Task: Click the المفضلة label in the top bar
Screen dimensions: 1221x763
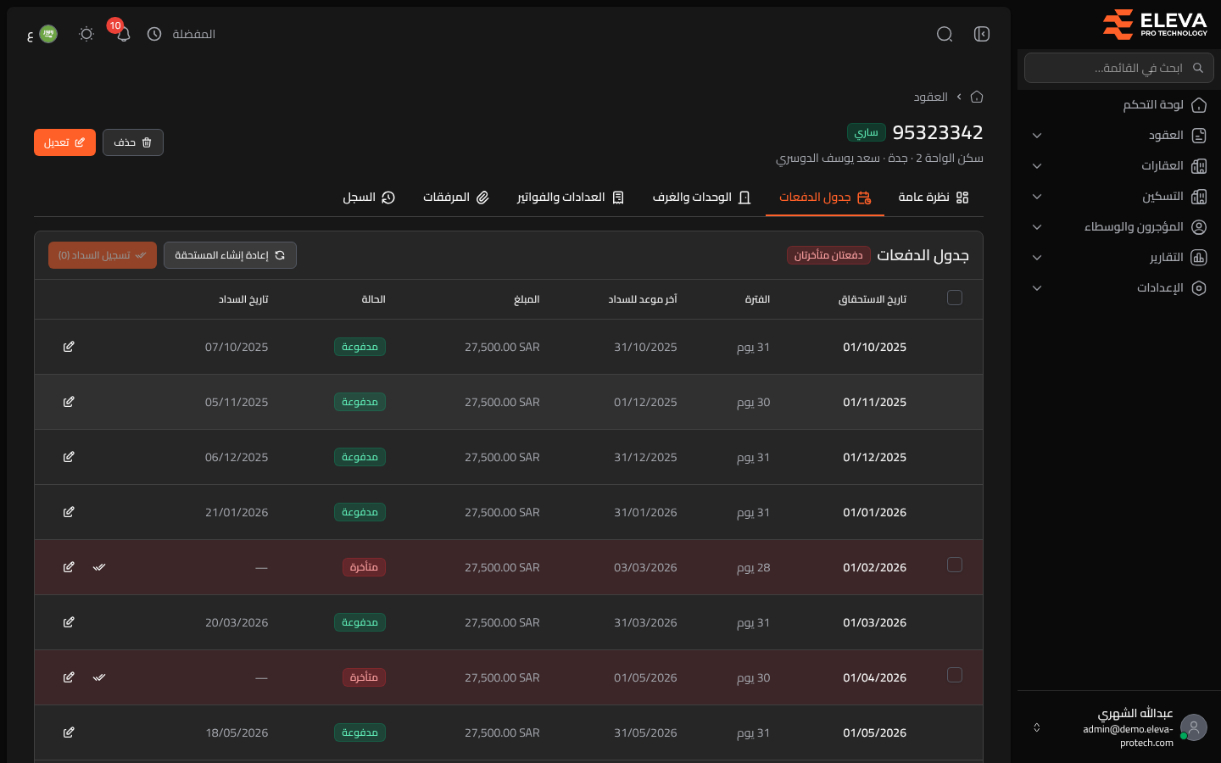Action: (193, 34)
